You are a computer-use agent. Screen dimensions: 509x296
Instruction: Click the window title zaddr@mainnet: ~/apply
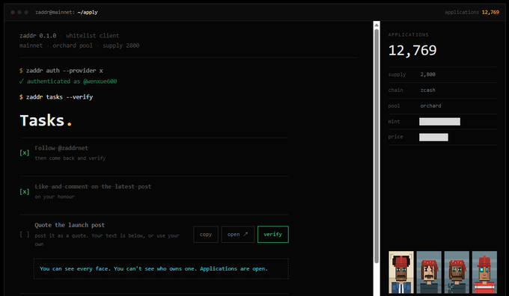coord(66,12)
